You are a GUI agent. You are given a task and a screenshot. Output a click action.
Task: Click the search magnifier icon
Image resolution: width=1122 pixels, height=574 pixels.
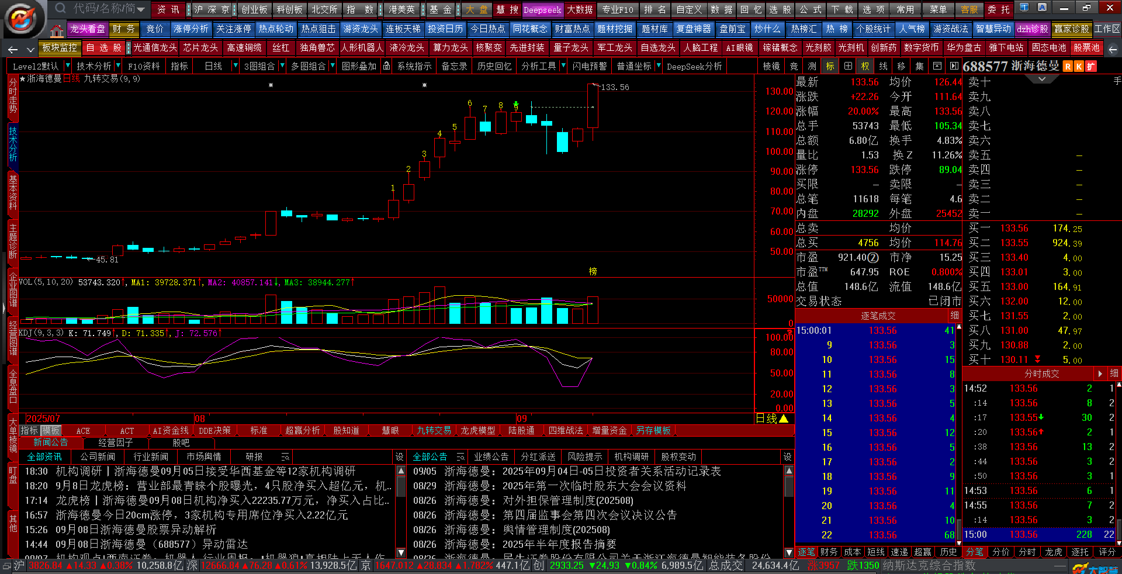click(60, 9)
